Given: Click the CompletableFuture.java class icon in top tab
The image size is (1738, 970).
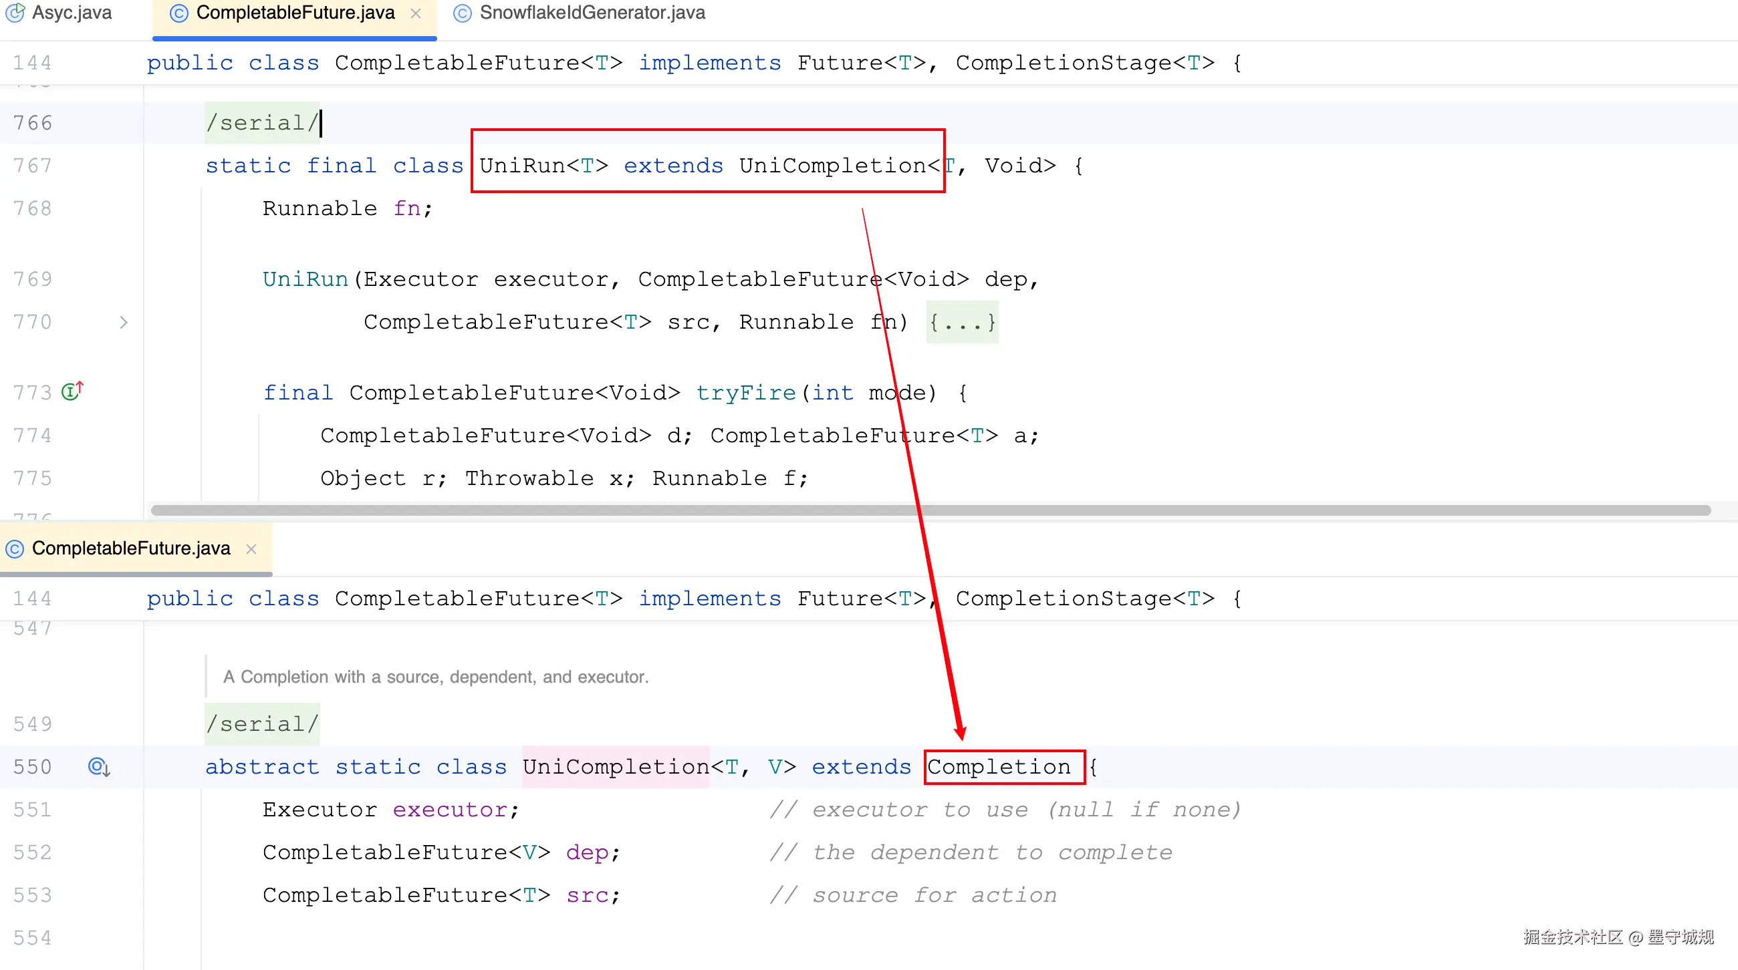Looking at the screenshot, I should point(178,13).
